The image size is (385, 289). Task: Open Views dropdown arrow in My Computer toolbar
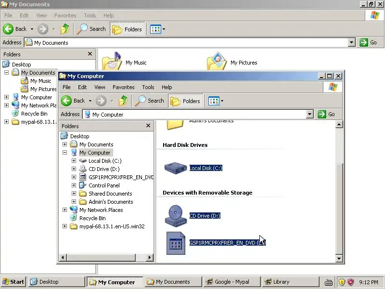click(222, 101)
